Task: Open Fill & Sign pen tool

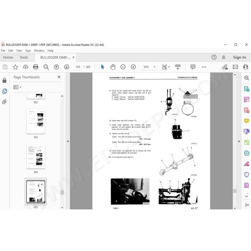Action: tap(247, 164)
